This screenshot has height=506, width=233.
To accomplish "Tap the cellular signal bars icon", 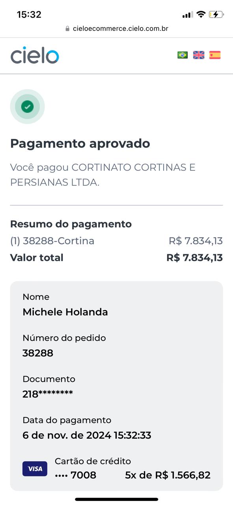I will point(187,15).
